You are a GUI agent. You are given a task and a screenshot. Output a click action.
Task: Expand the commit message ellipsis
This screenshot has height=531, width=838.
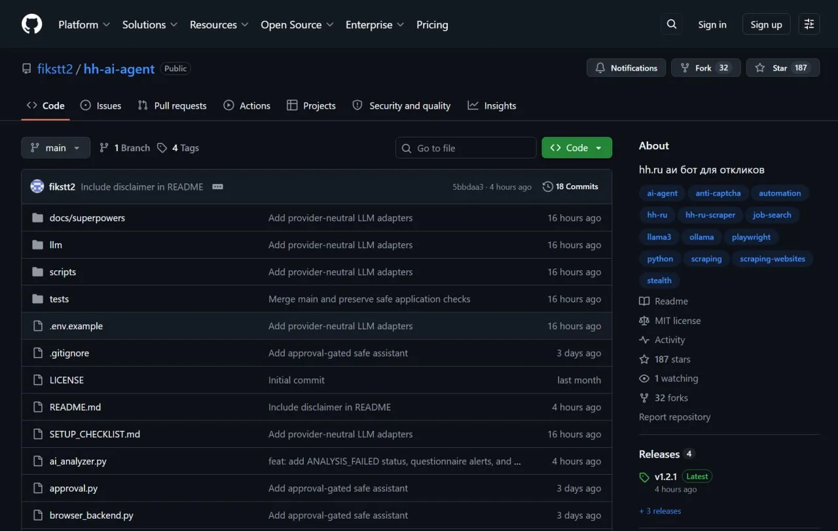[x=218, y=187]
